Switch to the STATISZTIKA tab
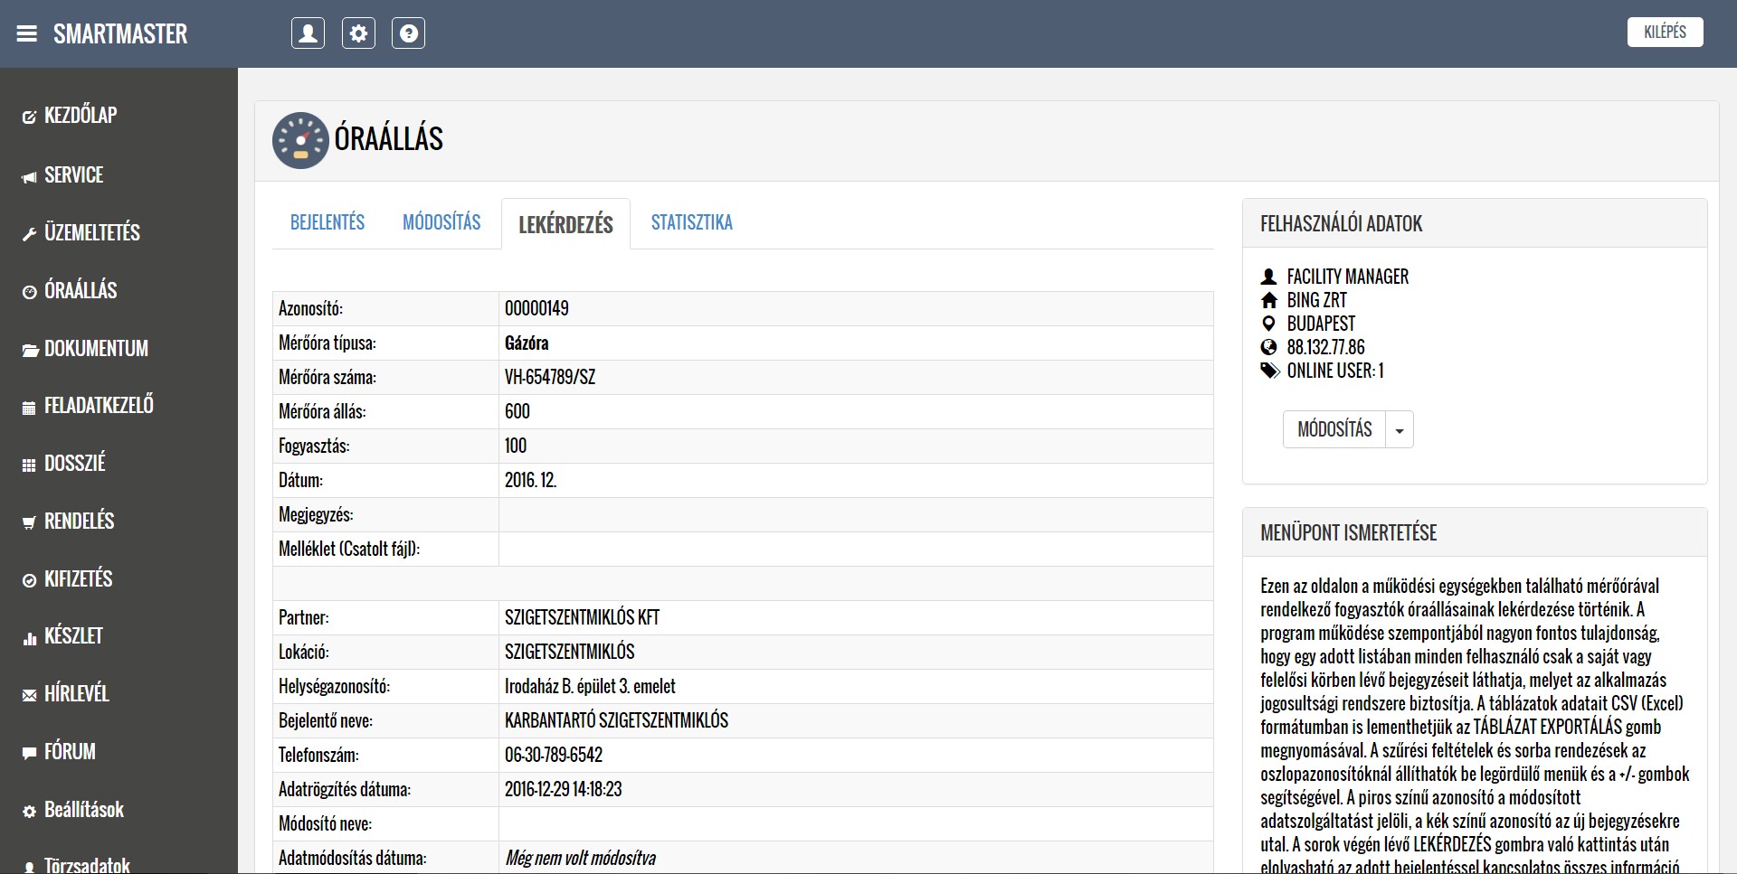 click(x=691, y=222)
